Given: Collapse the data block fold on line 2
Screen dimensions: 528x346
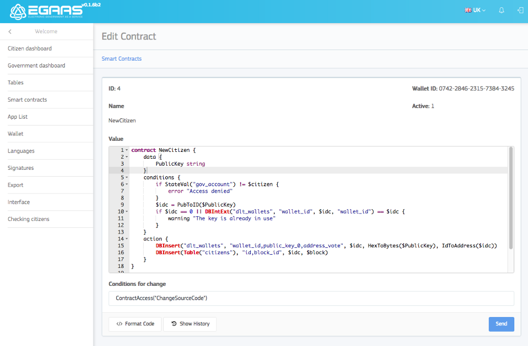Looking at the screenshot, I should 127,157.
